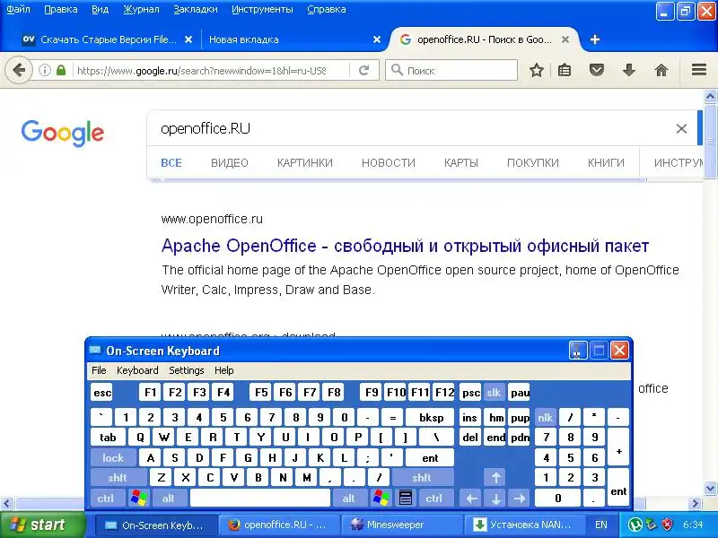The width and height of the screenshot is (718, 538).
Task: Reload the page with the refresh icon
Action: point(364,71)
